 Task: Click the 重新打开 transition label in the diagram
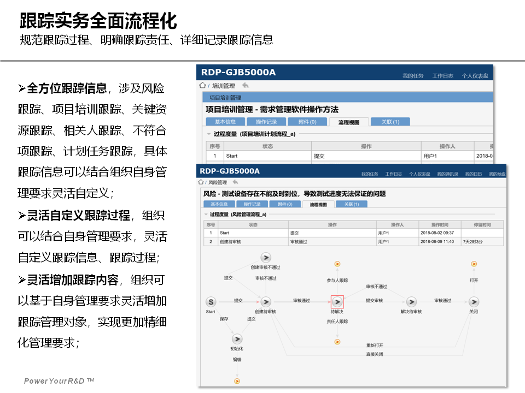(375, 346)
